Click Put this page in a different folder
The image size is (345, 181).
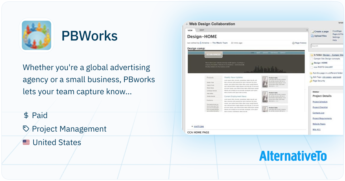click(x=328, y=73)
